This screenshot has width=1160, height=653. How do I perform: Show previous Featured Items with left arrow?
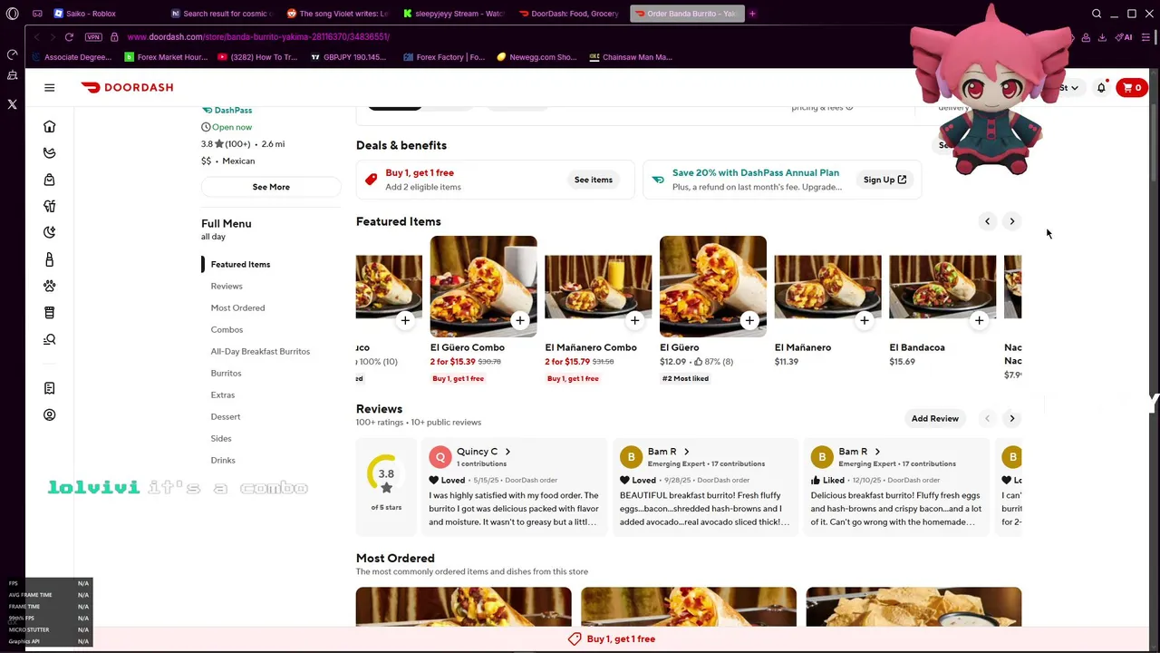[x=988, y=221]
